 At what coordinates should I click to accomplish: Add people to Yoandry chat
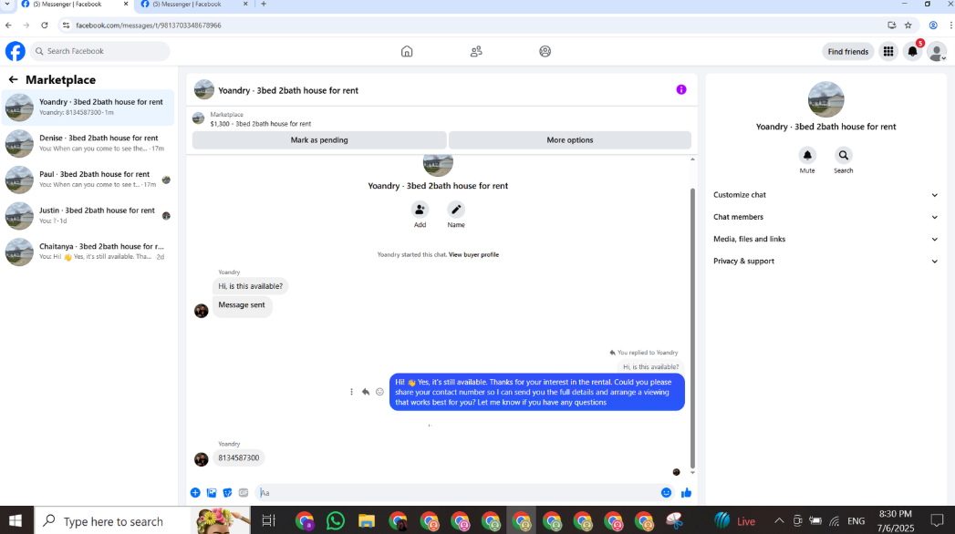coord(420,210)
